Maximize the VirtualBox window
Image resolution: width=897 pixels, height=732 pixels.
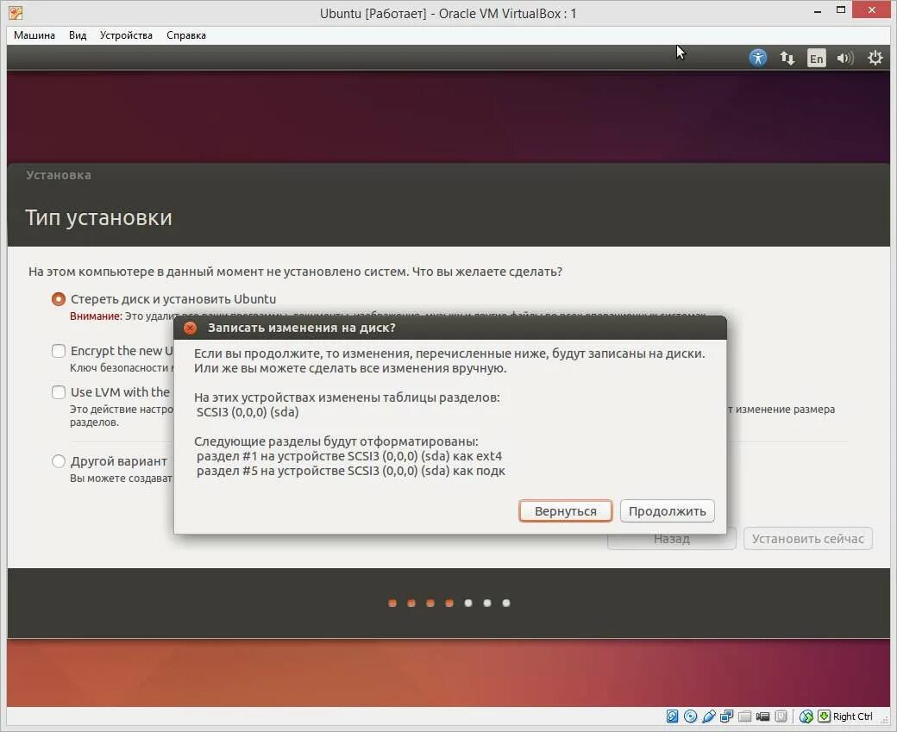tap(841, 10)
